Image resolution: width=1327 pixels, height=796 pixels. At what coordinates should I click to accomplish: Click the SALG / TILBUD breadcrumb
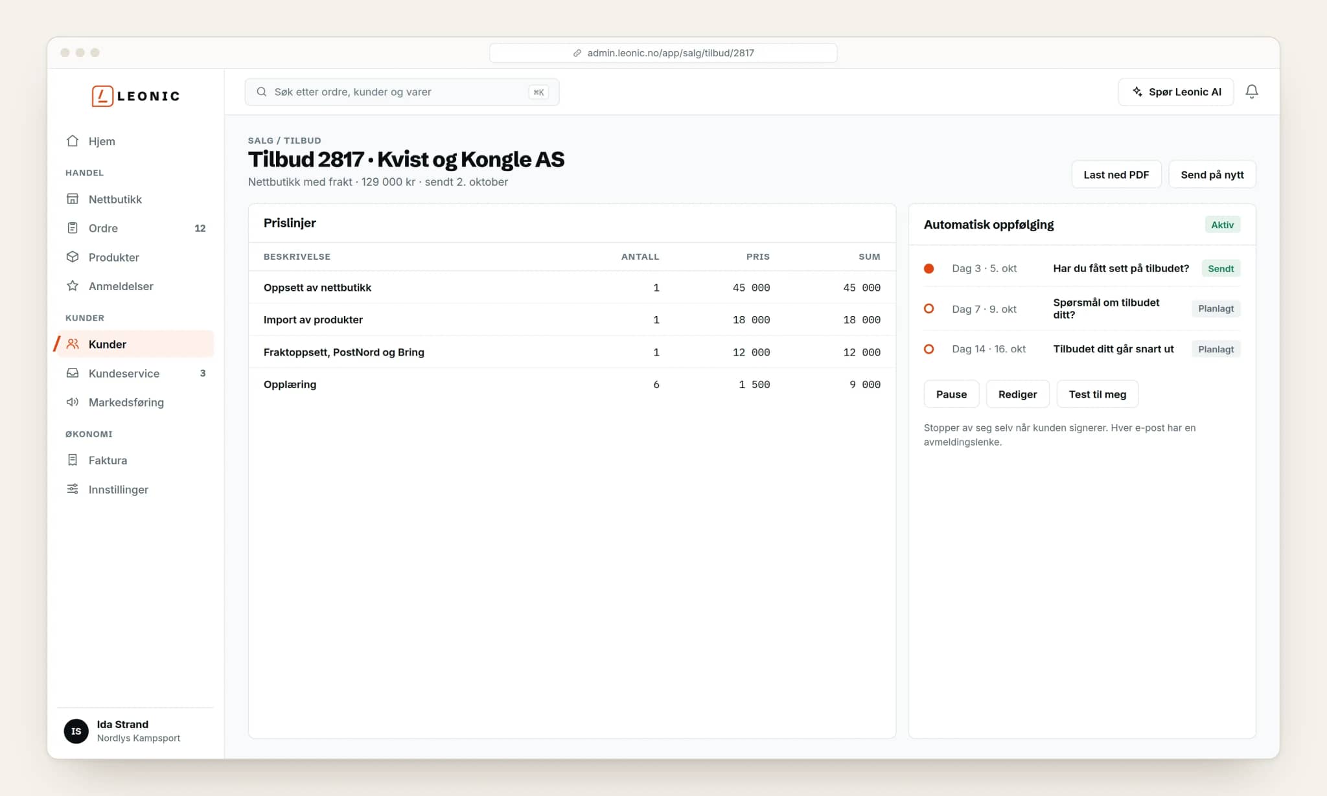(284, 141)
